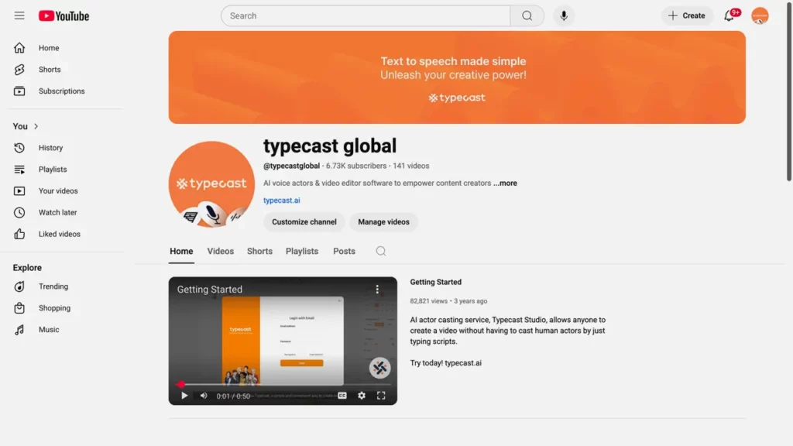
Task: Expand channel description with ...more
Action: [x=505, y=183]
